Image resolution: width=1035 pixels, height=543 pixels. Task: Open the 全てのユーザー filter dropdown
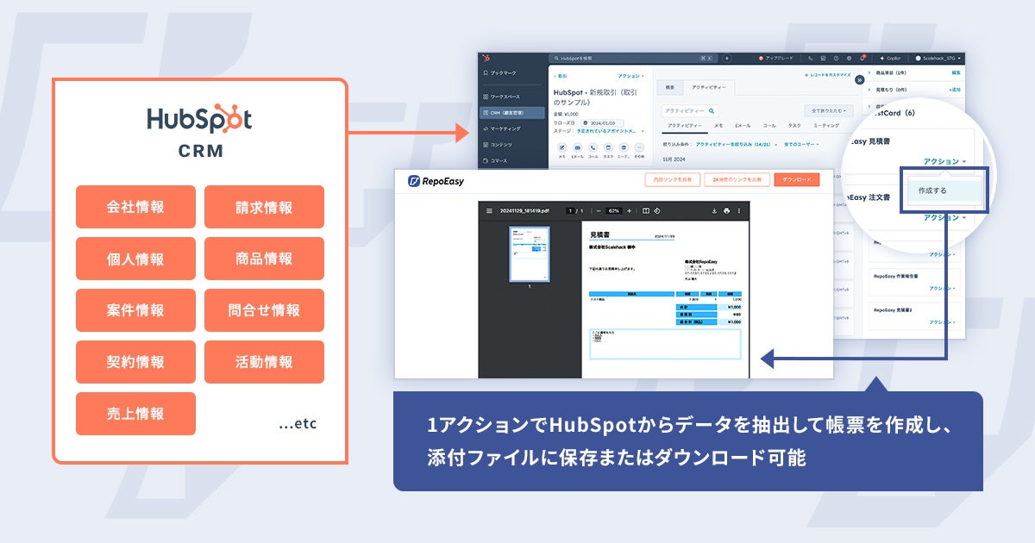pyautogui.click(x=801, y=144)
